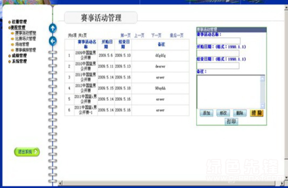Image resolution: width=288 pixels, height=188 pixels.
Task: Open 场地管理 submenu item
Action: (22, 44)
